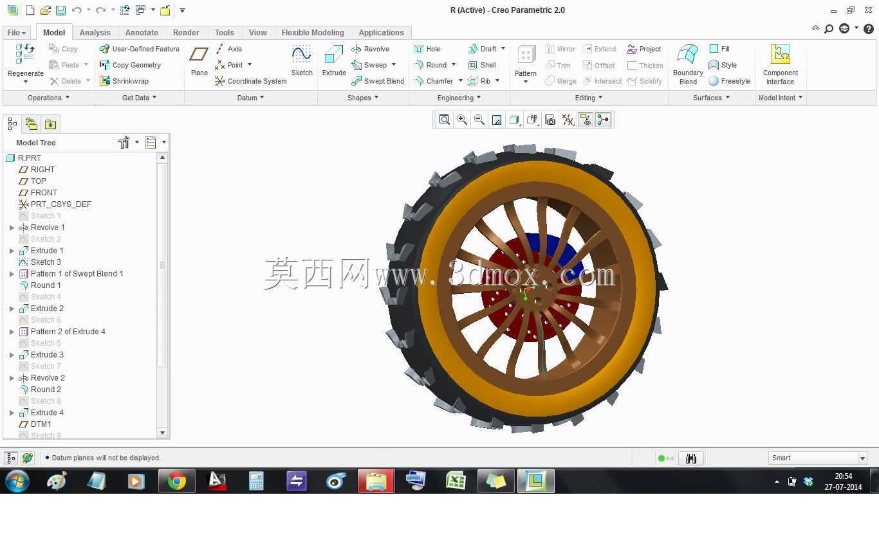
Task: Toggle the navigator pane from status bar
Action: [x=11, y=458]
